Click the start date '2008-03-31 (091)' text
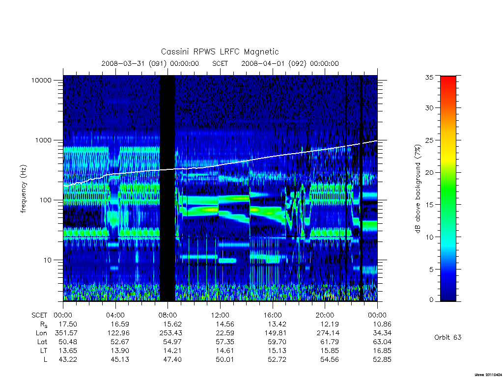503x377 pixels. 134,63
